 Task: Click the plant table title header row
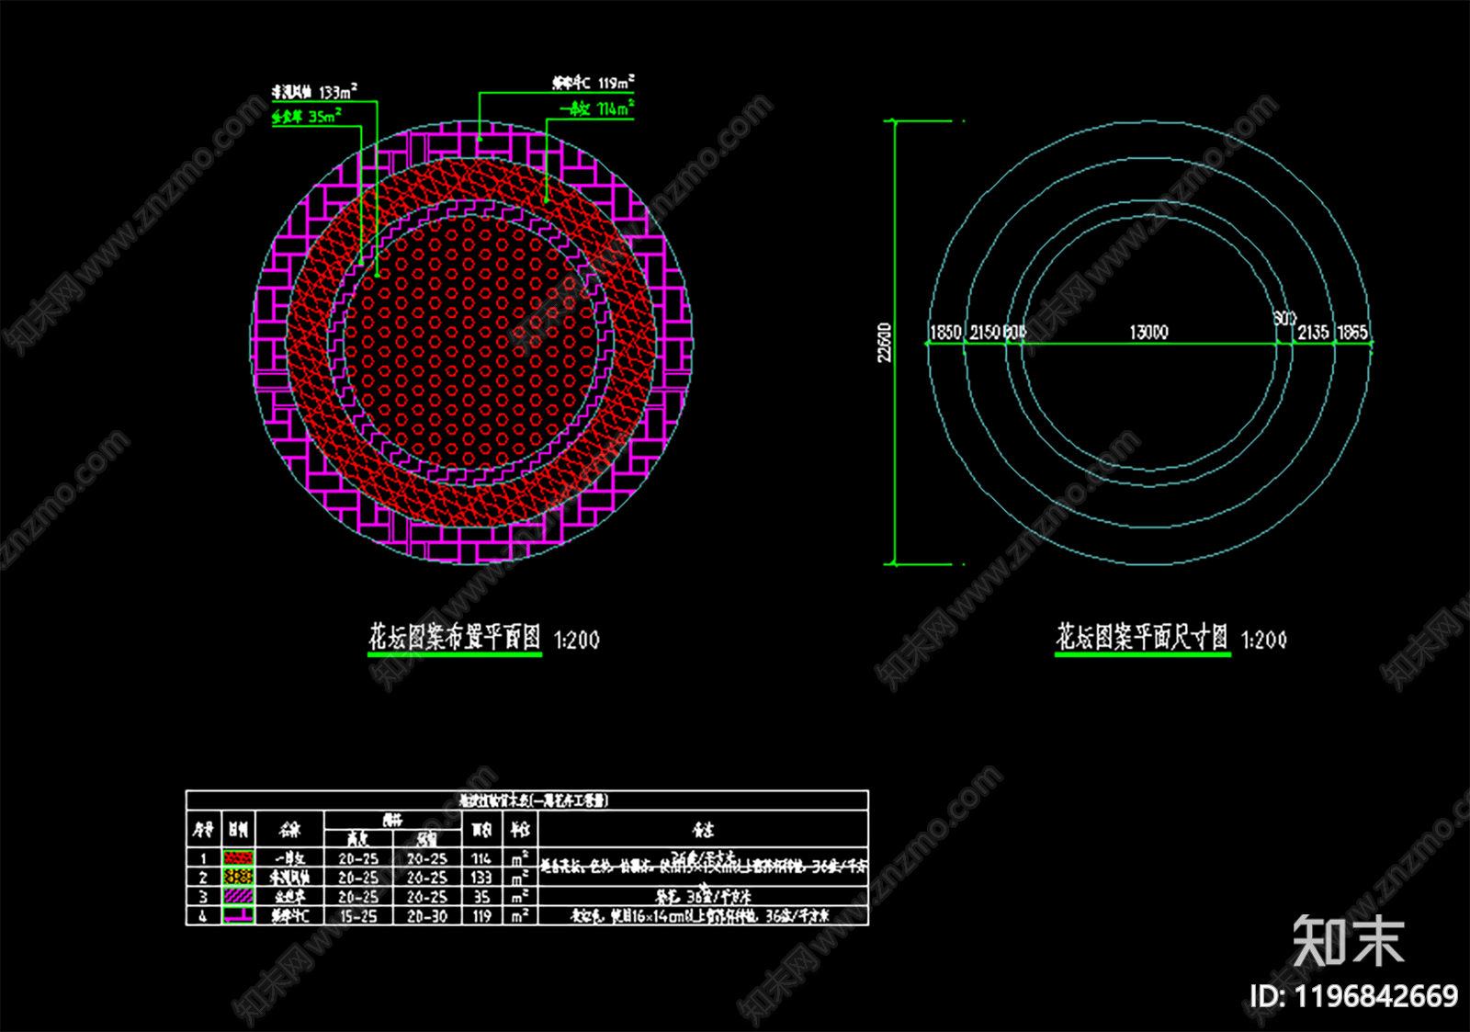point(527,800)
